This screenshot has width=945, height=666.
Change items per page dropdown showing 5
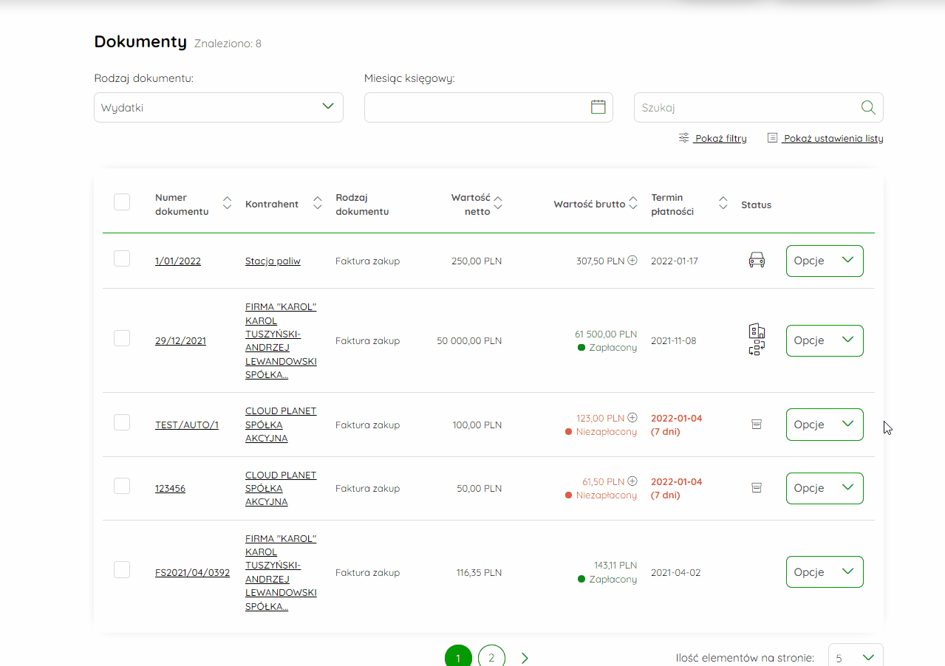coord(856,656)
